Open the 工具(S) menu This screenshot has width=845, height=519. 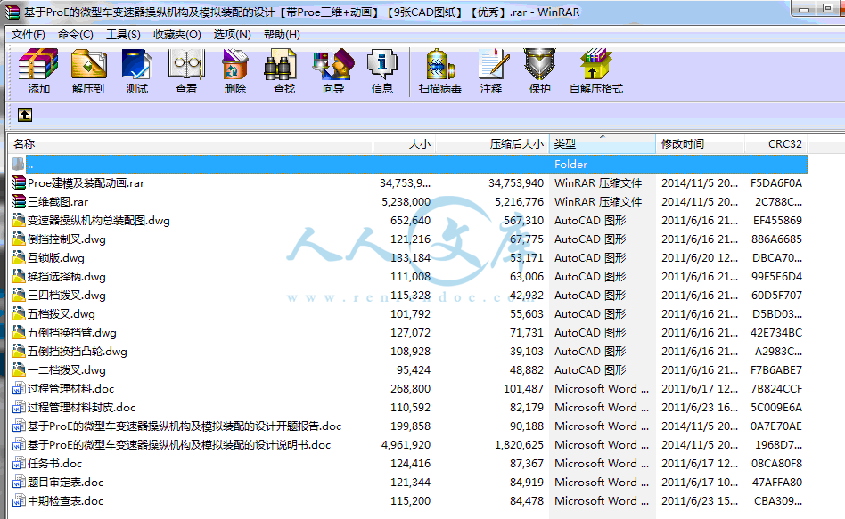[123, 35]
